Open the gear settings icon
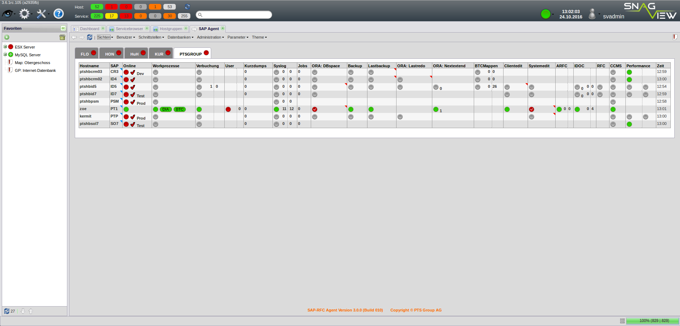This screenshot has width=680, height=326. [x=24, y=14]
